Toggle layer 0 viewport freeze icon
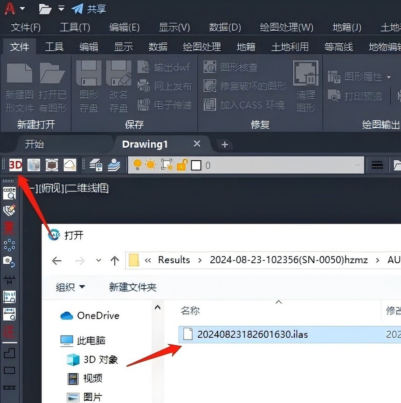The width and height of the screenshot is (401, 403). tap(166, 164)
